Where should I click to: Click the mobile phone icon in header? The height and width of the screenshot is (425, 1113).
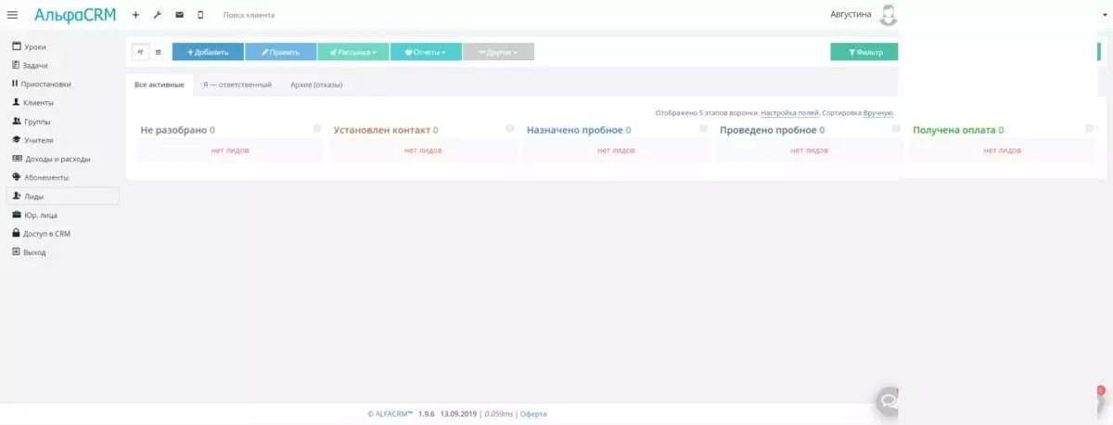[200, 15]
